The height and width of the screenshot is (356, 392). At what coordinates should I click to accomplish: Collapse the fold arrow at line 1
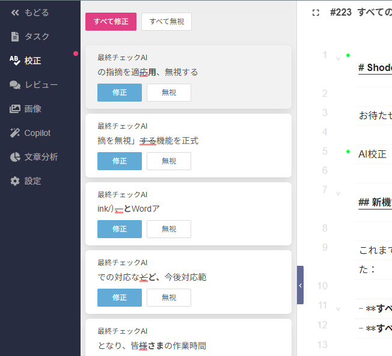(338, 59)
